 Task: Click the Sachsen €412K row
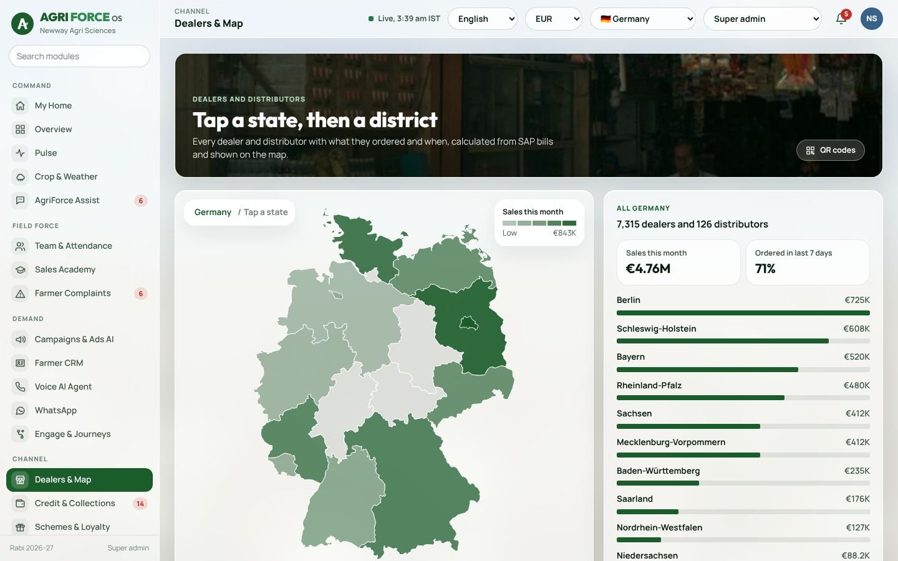(743, 420)
